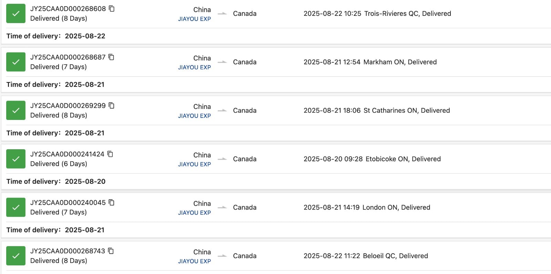Copy tracking number JY25CAA0D000241424
Viewport: 551px width, 274px height.
(110, 154)
